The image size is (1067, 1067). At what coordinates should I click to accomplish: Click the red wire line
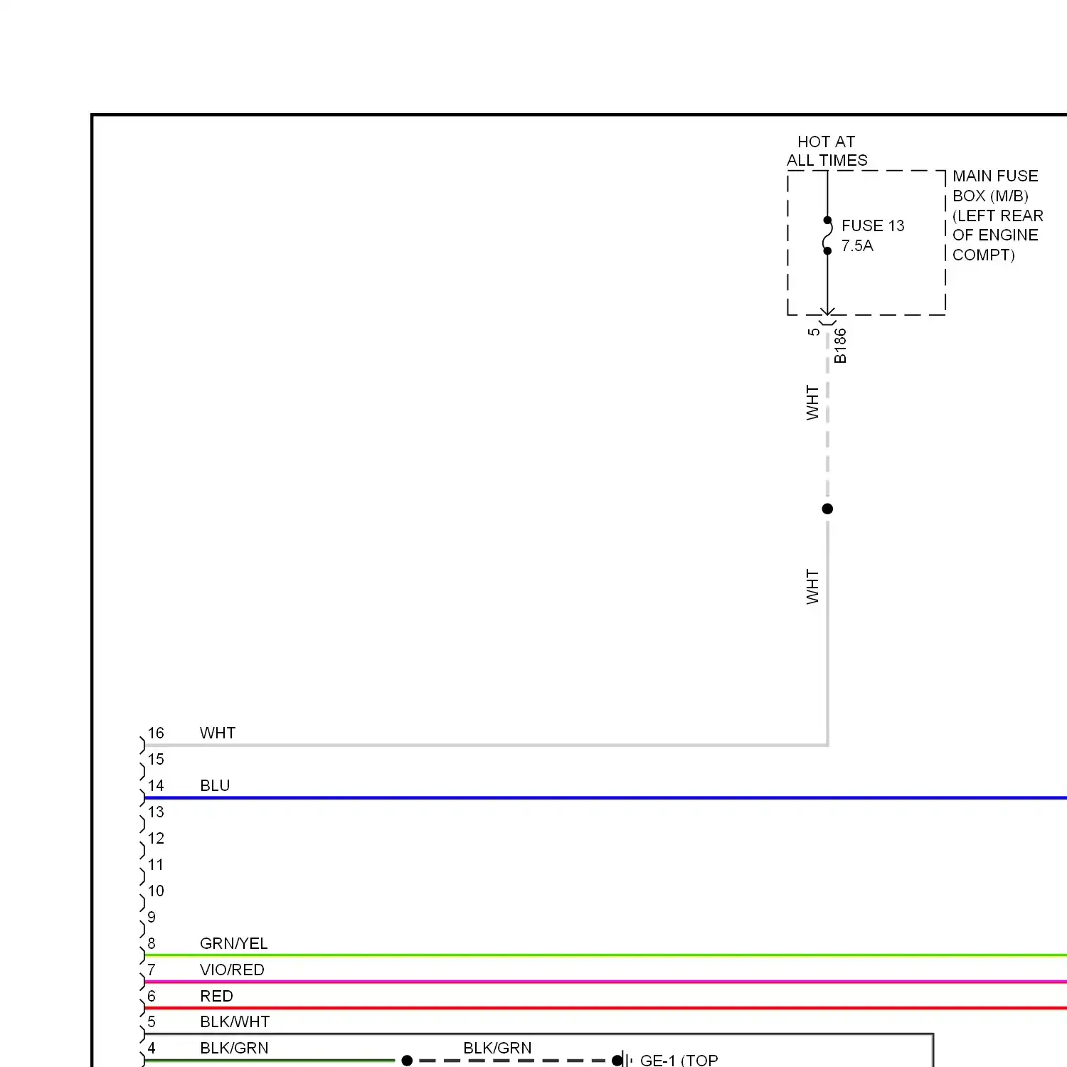tap(605, 1008)
